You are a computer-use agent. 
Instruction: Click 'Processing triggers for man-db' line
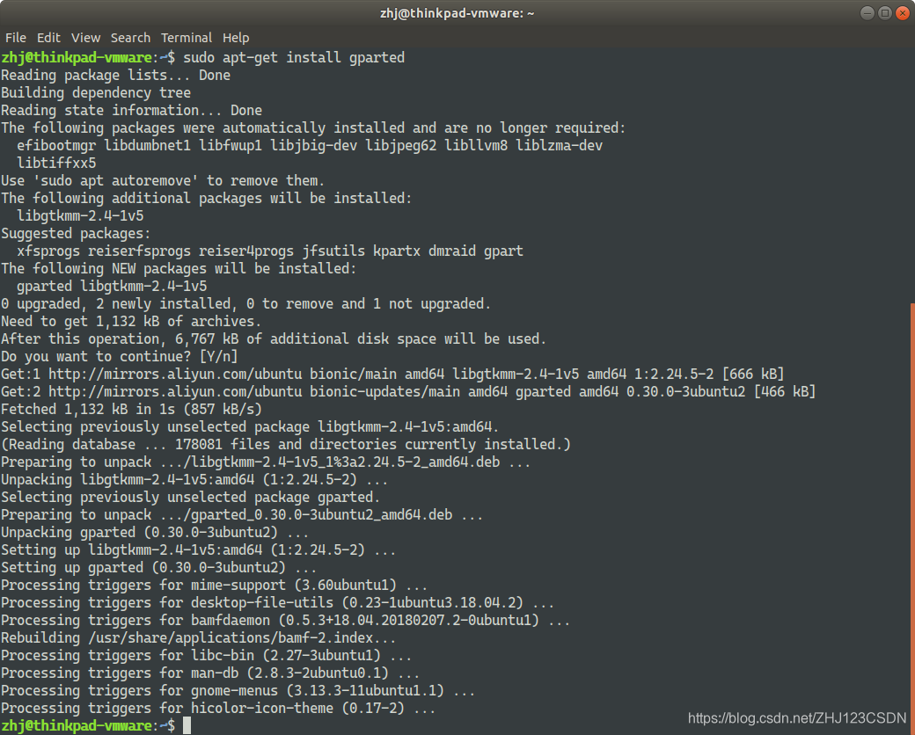pyautogui.click(x=210, y=673)
